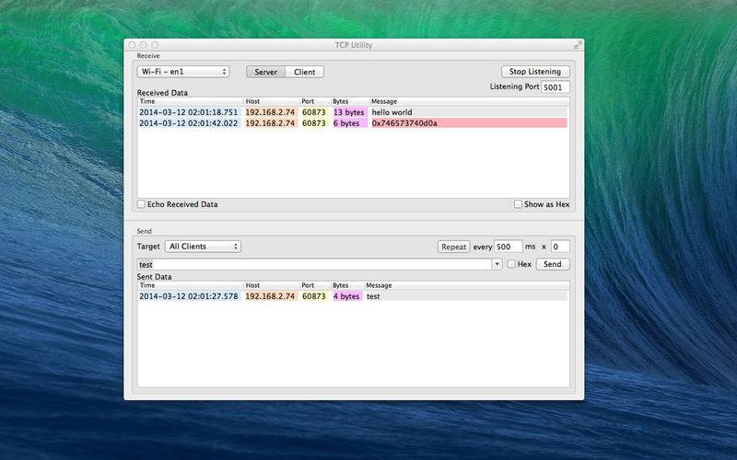Expand the message history dropdown arrow
This screenshot has height=460, width=737.
[497, 264]
